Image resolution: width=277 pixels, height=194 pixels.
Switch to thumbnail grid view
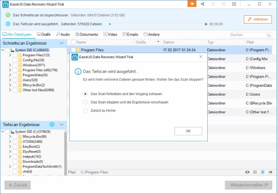pos(255,172)
